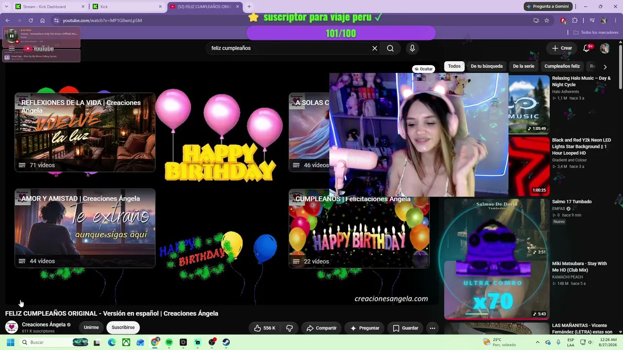This screenshot has height=350, width=623.
Task: Subscribe with the Suscribirse button
Action: pos(123,328)
